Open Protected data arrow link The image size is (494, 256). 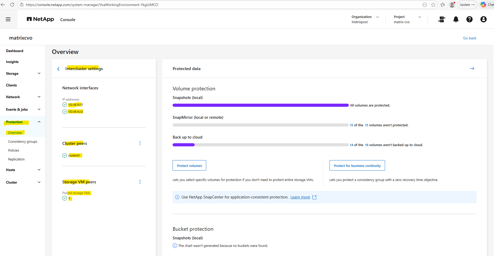point(472,68)
